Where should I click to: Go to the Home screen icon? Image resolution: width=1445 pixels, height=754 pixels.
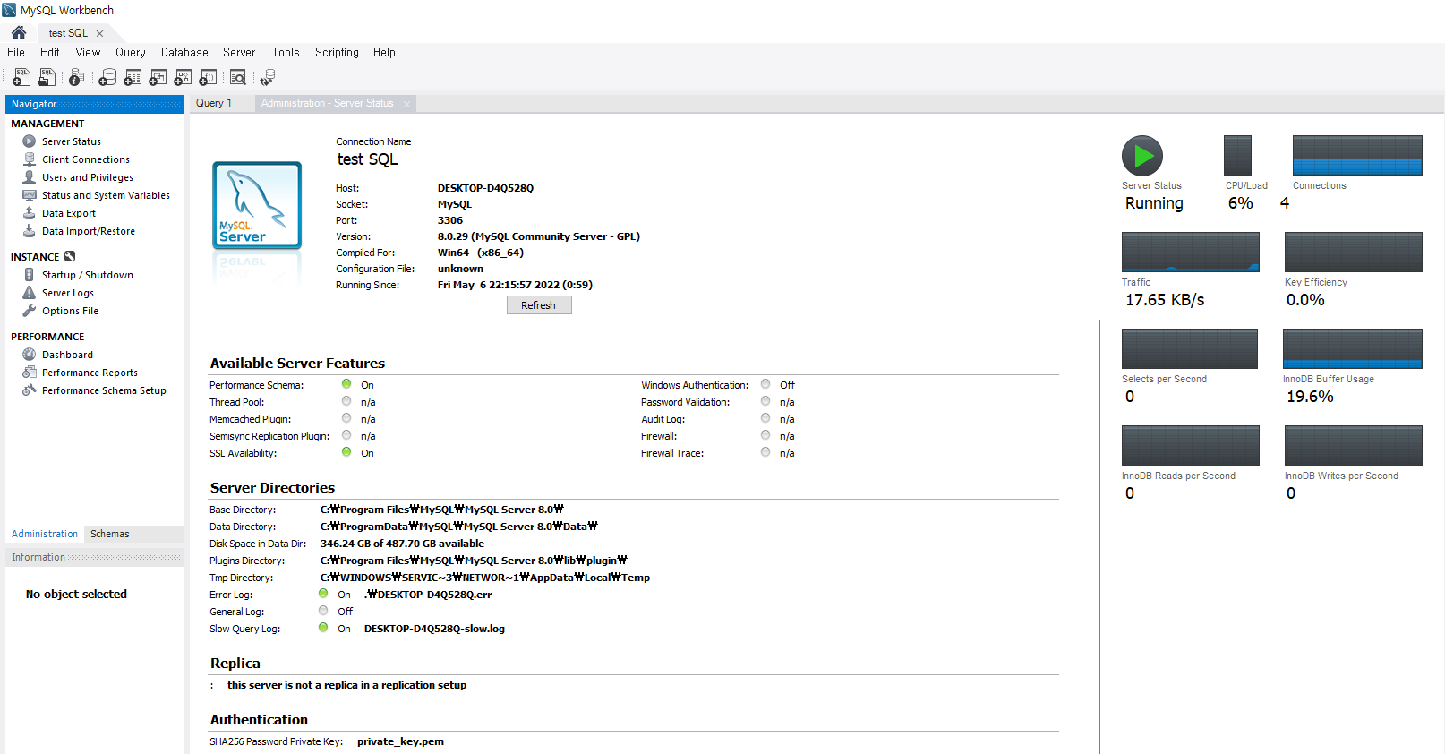(19, 32)
